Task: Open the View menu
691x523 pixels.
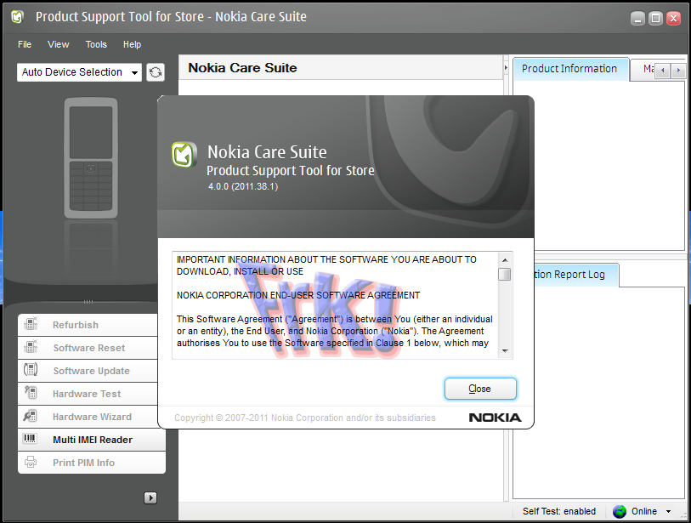Action: coord(58,44)
